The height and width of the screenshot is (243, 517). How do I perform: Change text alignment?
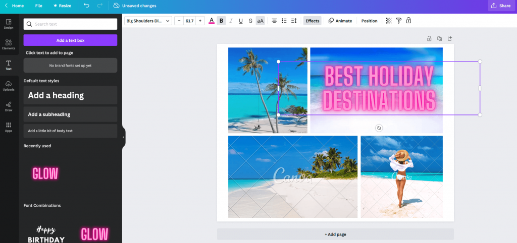(274, 21)
